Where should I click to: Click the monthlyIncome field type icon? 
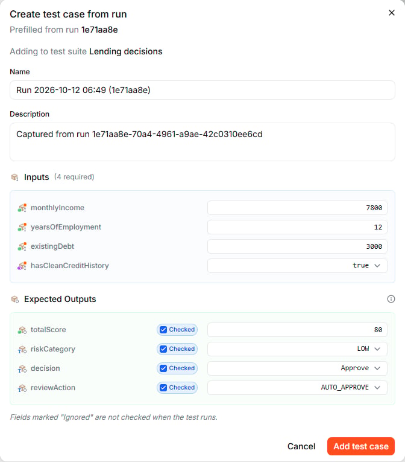coord(22,208)
